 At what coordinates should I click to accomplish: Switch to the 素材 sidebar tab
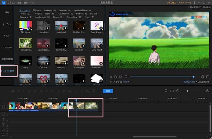(x=7, y=12)
